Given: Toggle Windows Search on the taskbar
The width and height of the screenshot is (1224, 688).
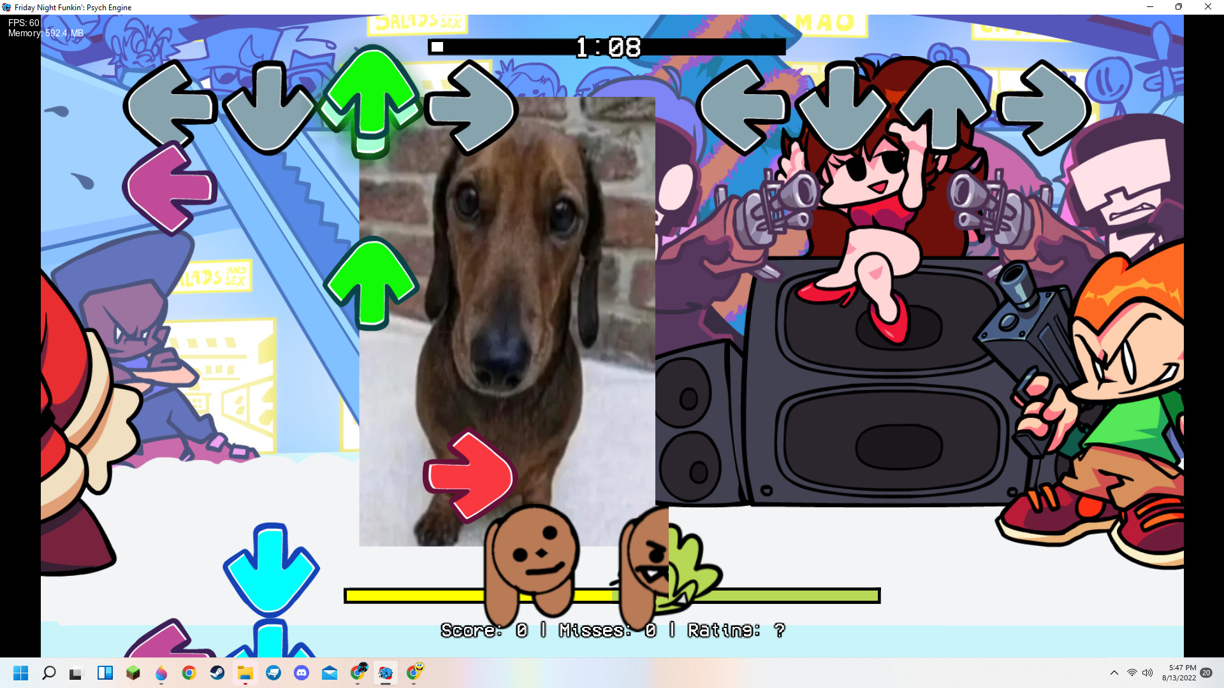Looking at the screenshot, I should [x=49, y=673].
